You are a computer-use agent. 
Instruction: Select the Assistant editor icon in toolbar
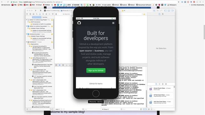(158, 11)
